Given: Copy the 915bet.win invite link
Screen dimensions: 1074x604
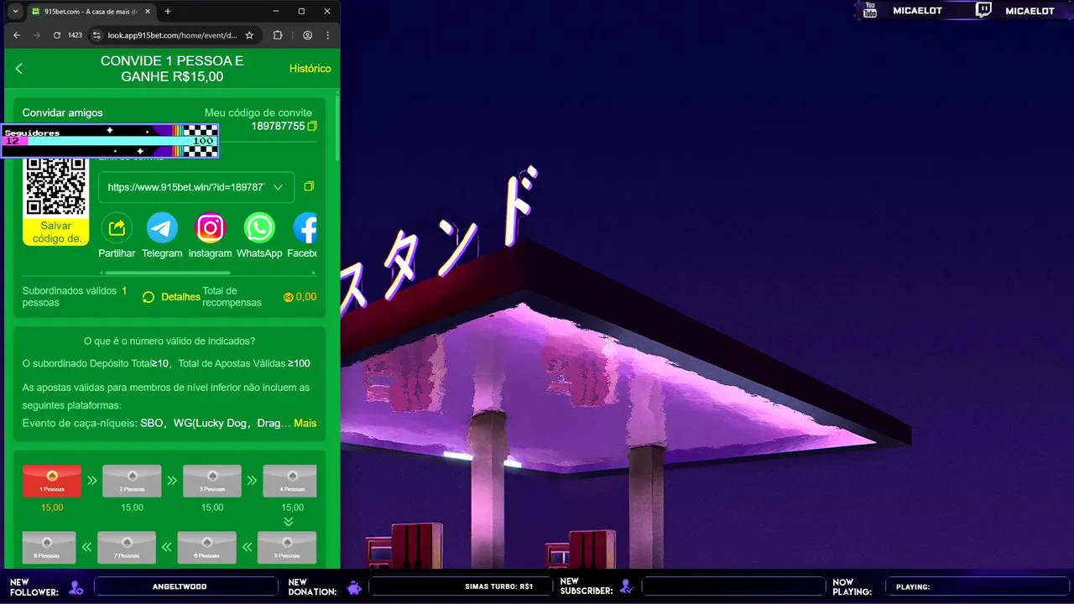Looking at the screenshot, I should point(309,186).
